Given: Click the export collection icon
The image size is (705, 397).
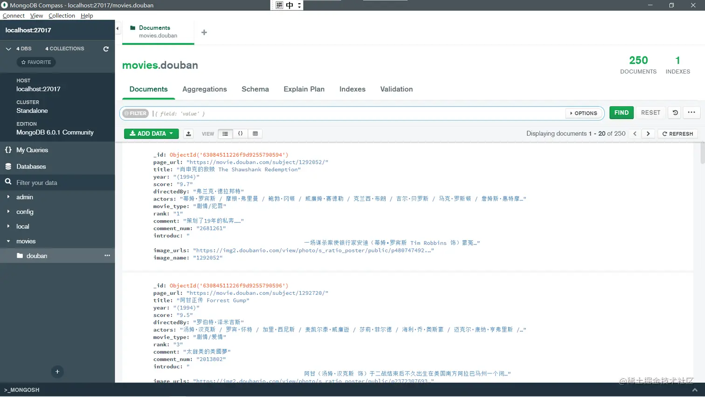Looking at the screenshot, I should coord(188,134).
